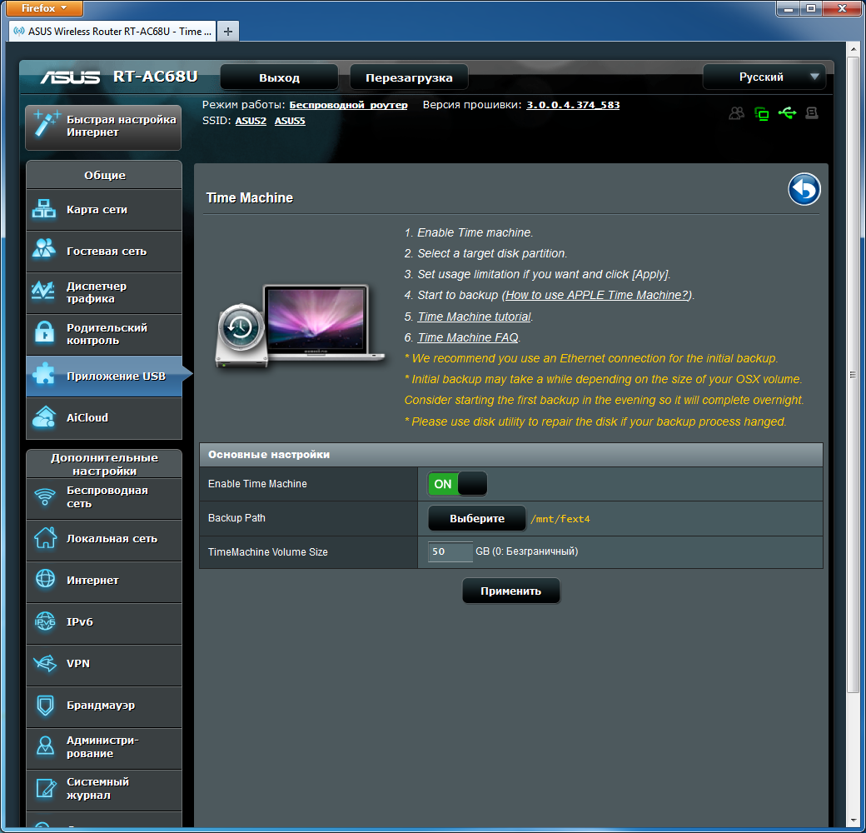The height and width of the screenshot is (833, 866).
Task: Click the Брандмауэр shield icon
Action: pyautogui.click(x=45, y=705)
